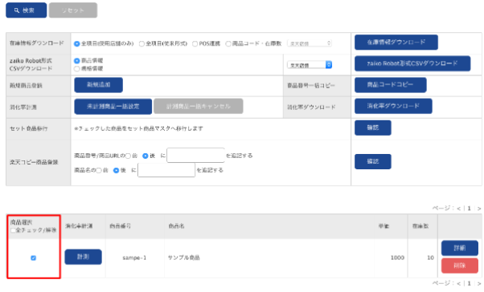
Task: Select the 全項目(使用店舗のみ) radio option
Action: [x=77, y=44]
